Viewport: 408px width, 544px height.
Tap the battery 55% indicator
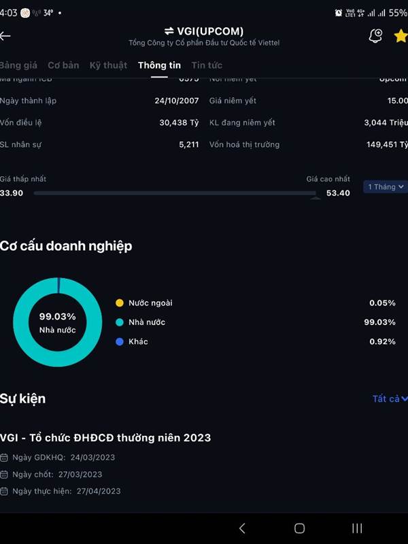coord(398,13)
